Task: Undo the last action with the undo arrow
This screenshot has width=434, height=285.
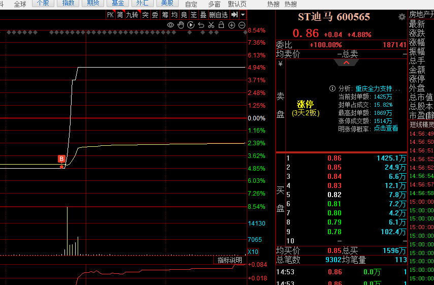Action: point(201,25)
